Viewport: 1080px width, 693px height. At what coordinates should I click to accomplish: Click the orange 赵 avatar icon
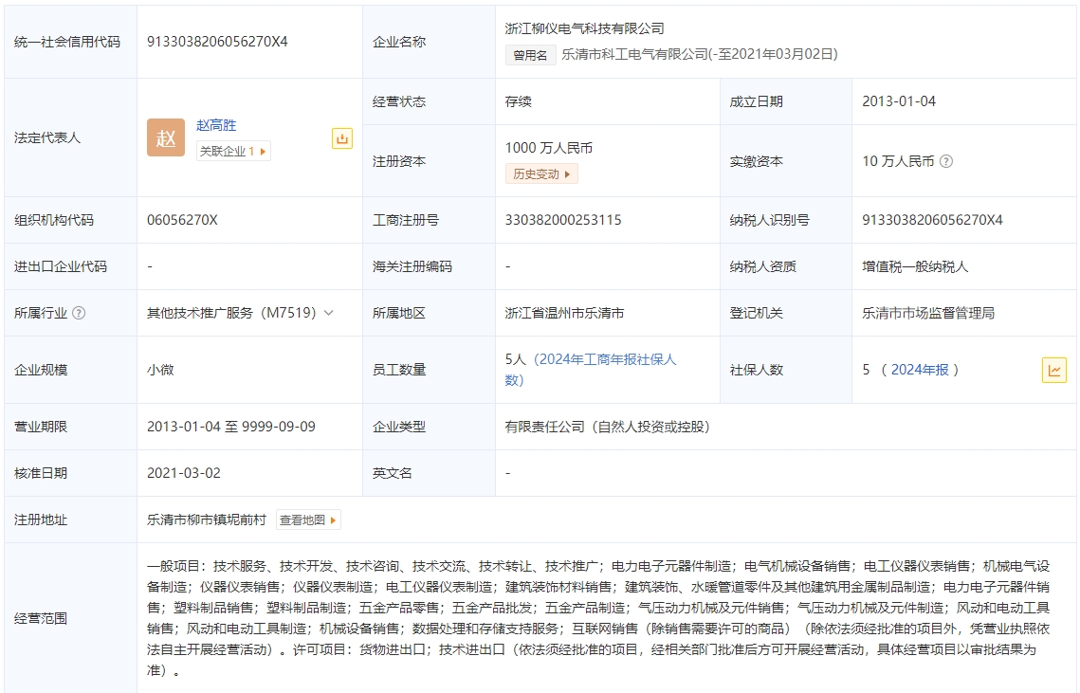[165, 137]
